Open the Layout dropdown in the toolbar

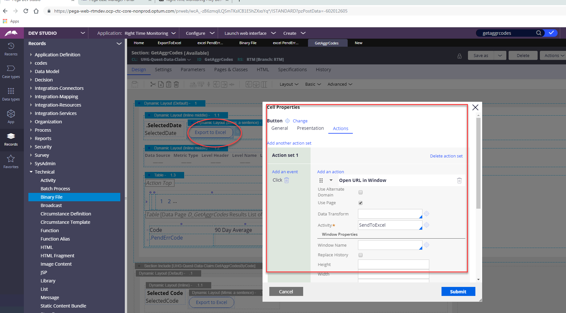[x=289, y=84]
